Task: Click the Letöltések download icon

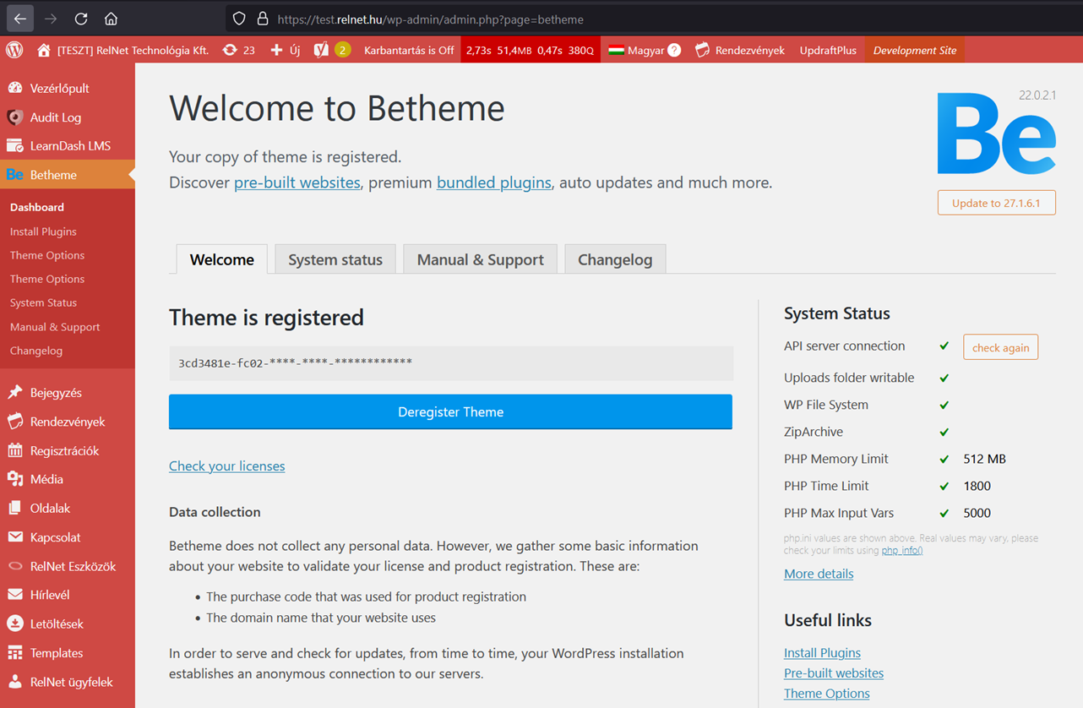Action: coord(15,624)
